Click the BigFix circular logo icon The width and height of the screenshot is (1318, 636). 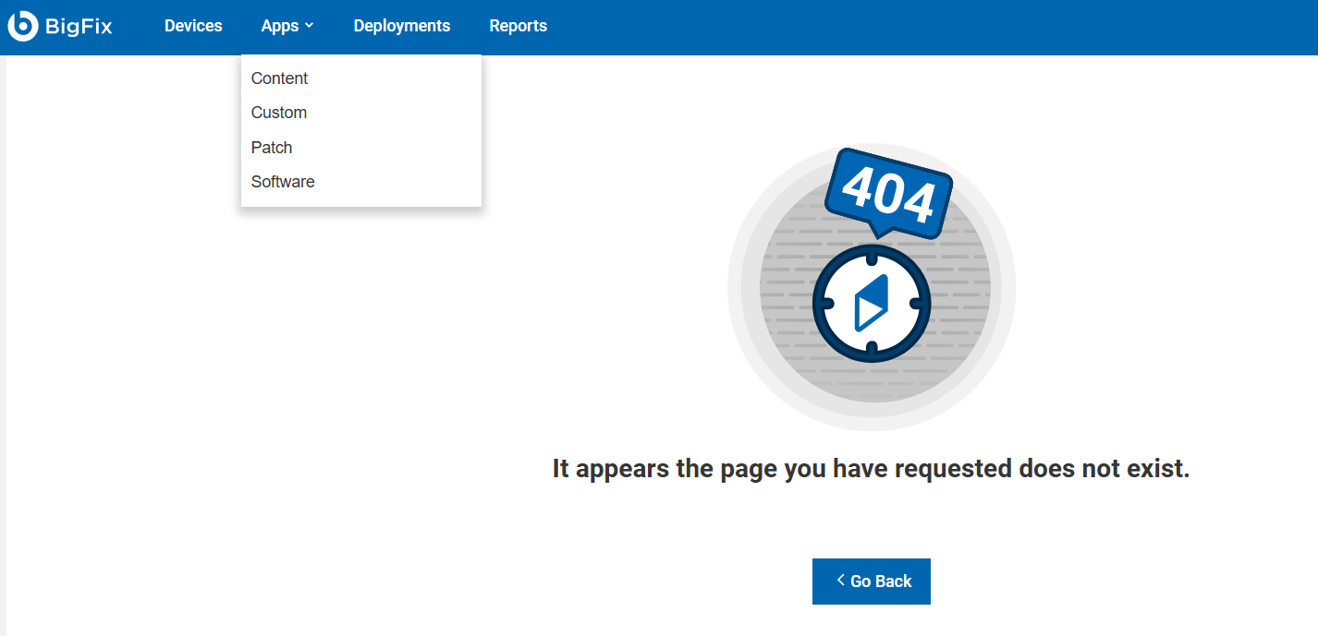(22, 26)
